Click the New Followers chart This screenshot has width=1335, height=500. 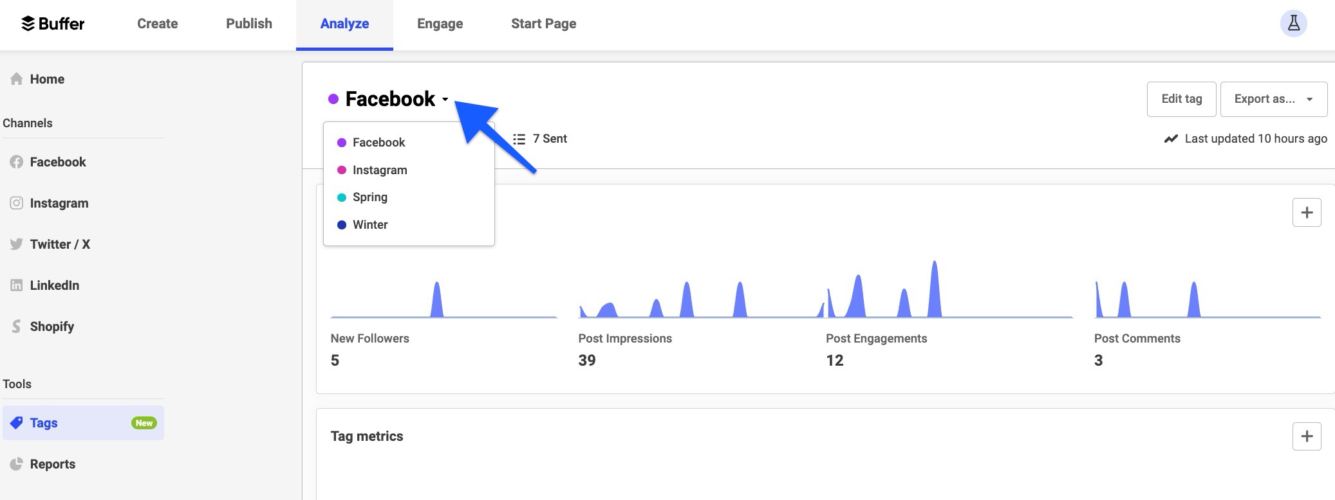pos(443,299)
